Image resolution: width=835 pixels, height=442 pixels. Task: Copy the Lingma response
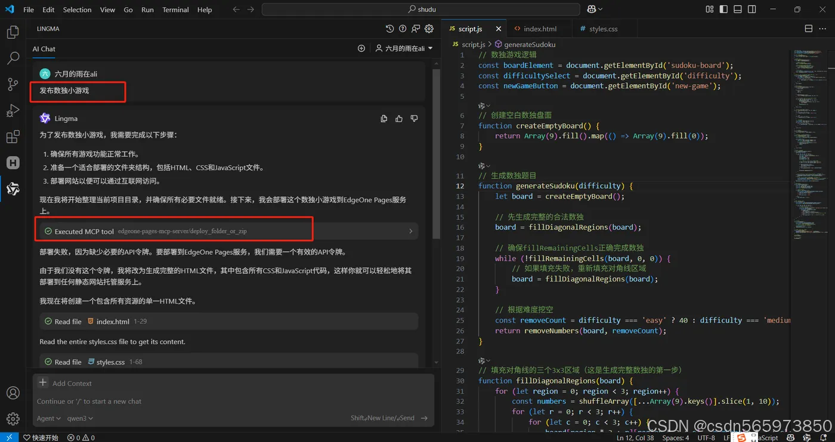pyautogui.click(x=384, y=119)
